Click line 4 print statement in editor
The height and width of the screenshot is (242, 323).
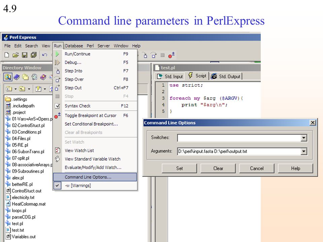click(204, 105)
